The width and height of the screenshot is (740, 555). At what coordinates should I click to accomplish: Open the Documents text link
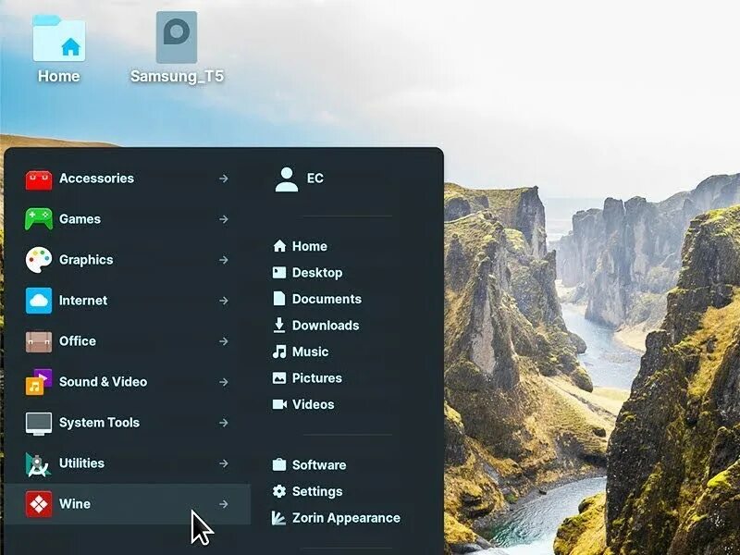tap(327, 299)
